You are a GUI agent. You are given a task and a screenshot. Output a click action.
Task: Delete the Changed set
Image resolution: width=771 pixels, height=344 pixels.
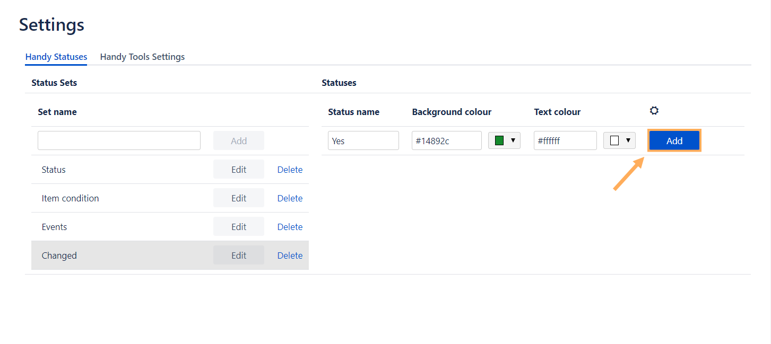290,255
